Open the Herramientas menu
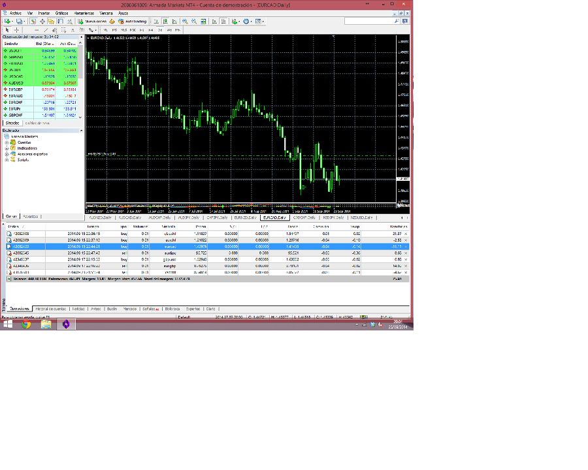Image resolution: width=588 pixels, height=470 pixels. [x=83, y=13]
